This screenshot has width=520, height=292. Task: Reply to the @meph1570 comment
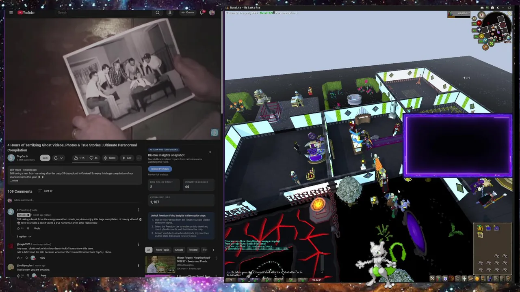42,258
